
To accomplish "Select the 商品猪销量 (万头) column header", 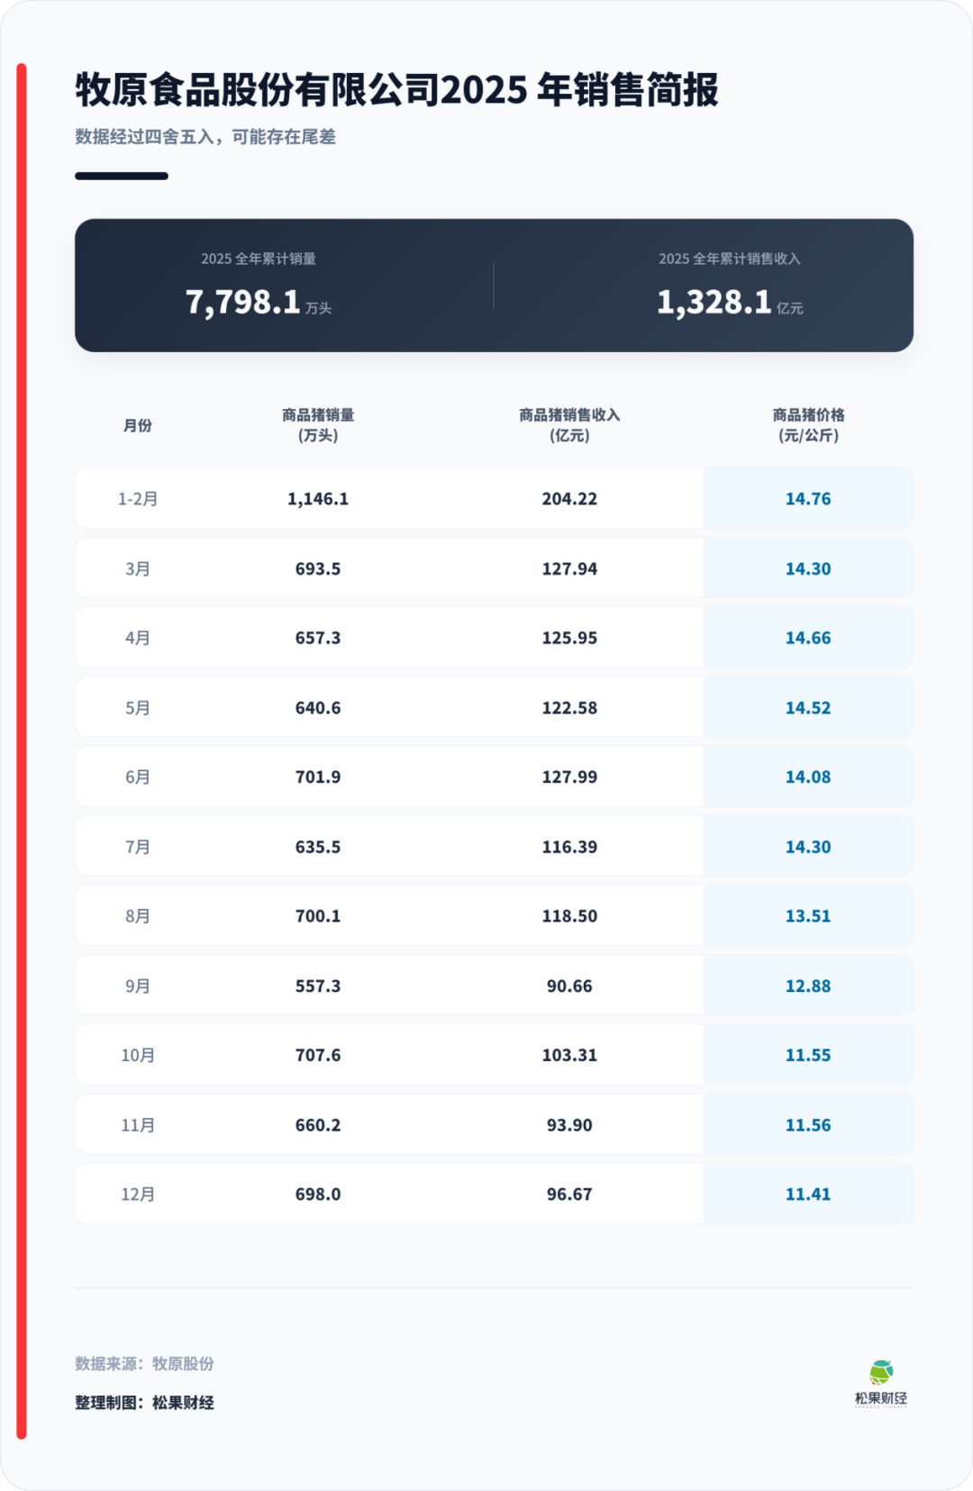I will (x=318, y=425).
